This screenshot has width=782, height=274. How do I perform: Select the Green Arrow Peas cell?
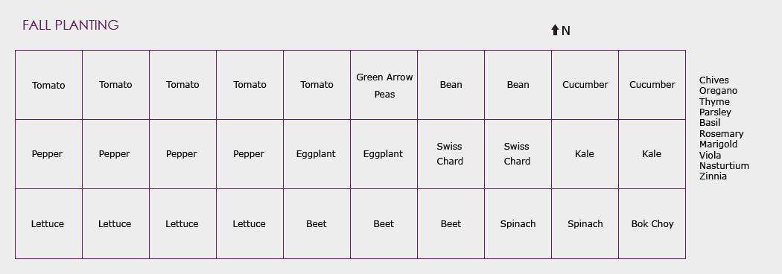pos(384,85)
